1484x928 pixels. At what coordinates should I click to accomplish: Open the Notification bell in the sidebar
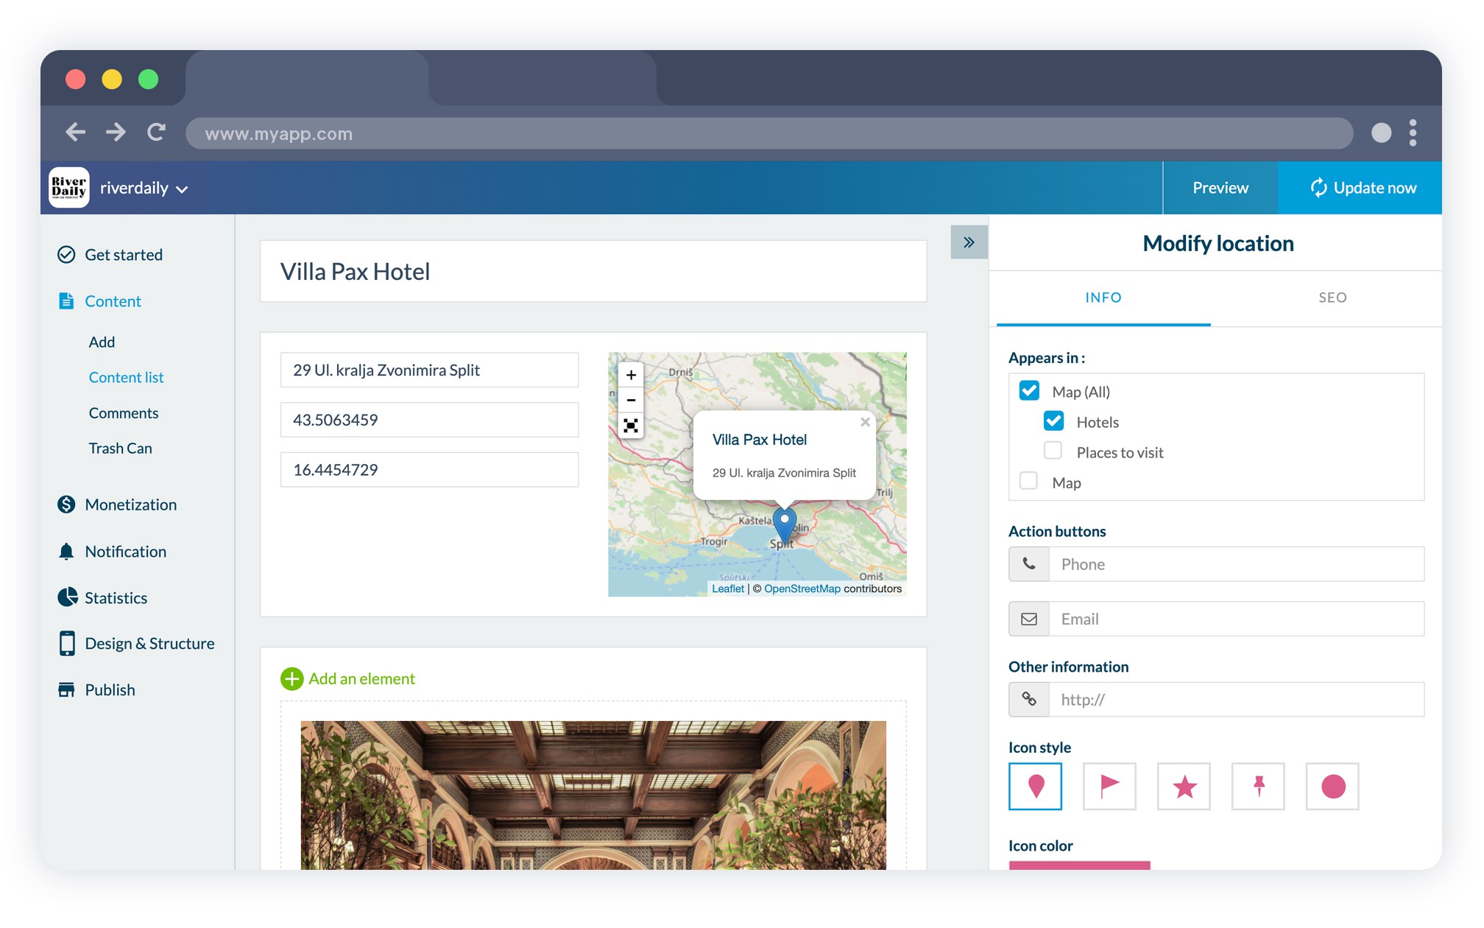point(125,551)
